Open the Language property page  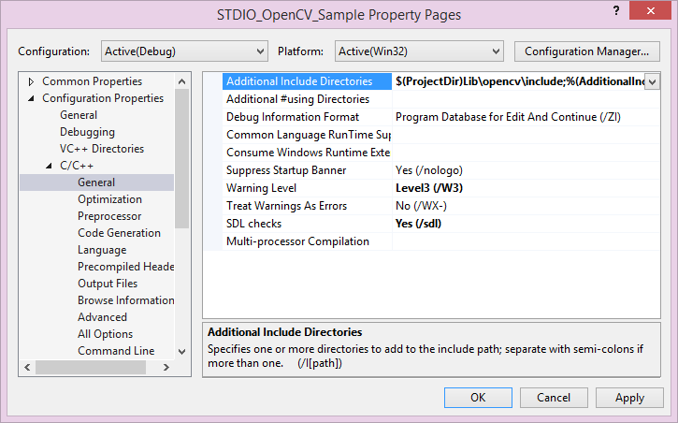pos(102,250)
